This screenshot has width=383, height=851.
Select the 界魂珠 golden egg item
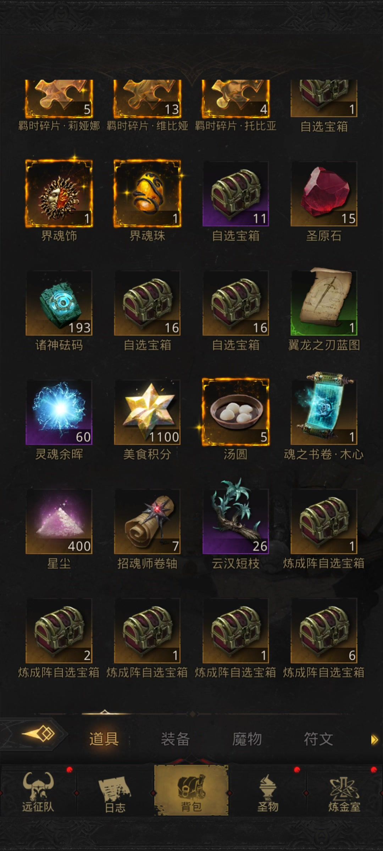[147, 194]
